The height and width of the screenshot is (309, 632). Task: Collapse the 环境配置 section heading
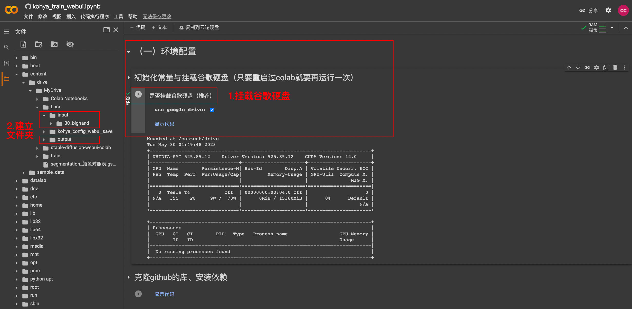tap(129, 52)
